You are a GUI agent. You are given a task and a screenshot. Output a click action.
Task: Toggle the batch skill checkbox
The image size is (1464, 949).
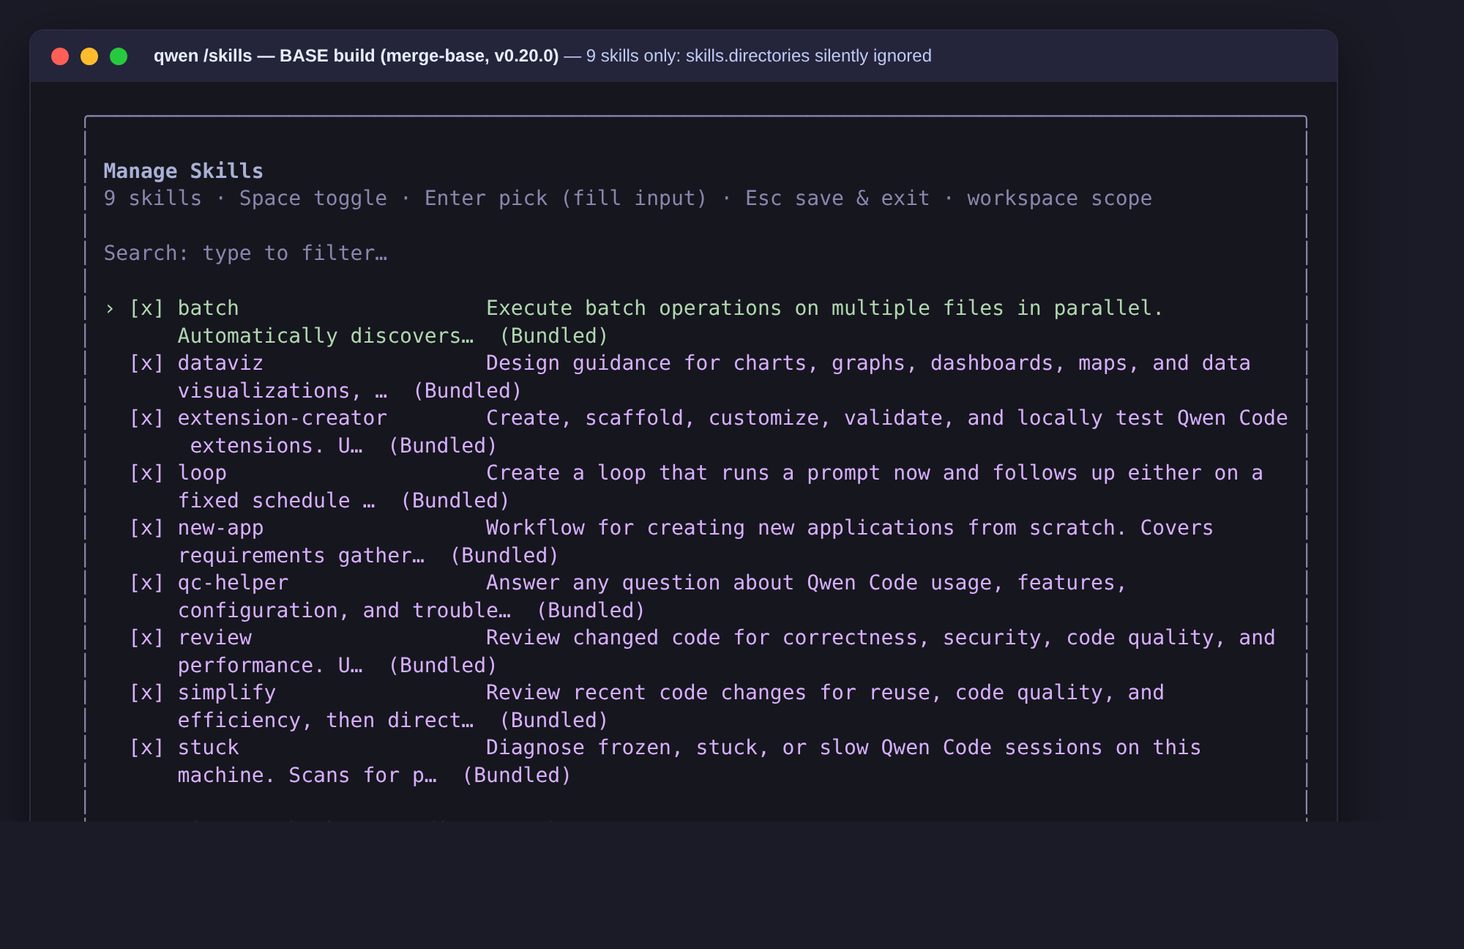(146, 308)
